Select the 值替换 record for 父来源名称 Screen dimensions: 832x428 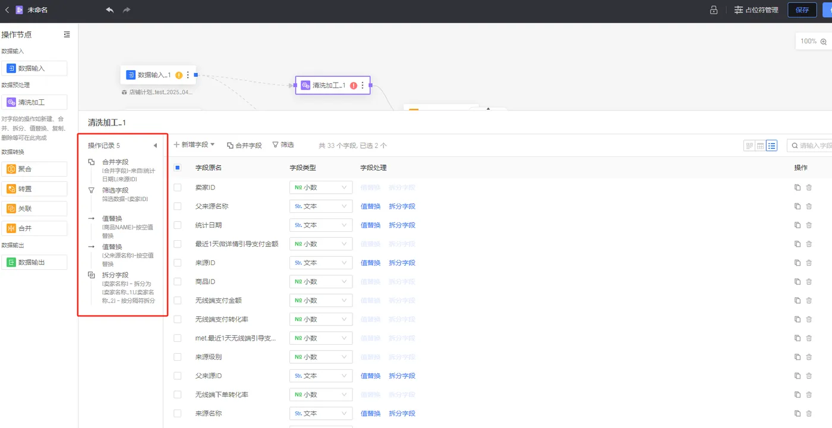(122, 255)
